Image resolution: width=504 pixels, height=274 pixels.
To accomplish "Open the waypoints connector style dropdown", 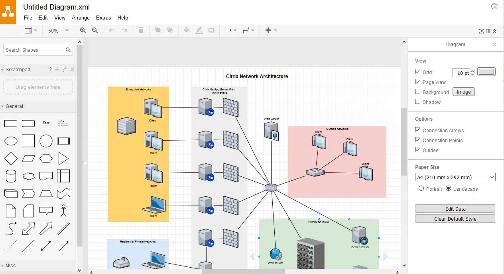I will click(248, 30).
